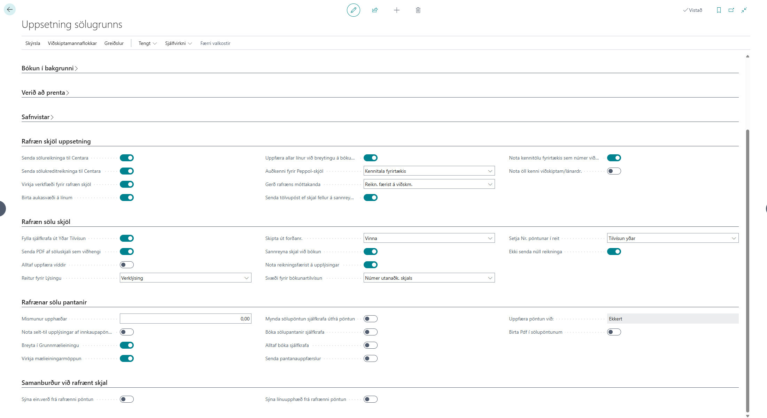
Task: Expand the Sjálfvirkni menu
Action: tap(178, 43)
